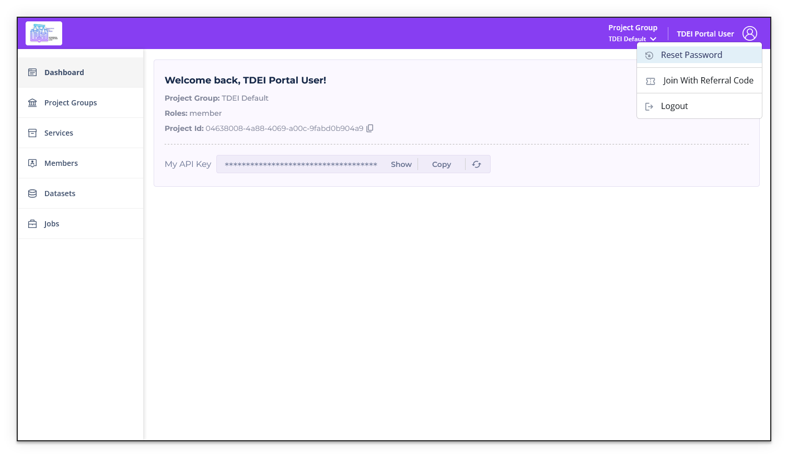Viewport: 788px width, 458px height.
Task: Regenerate the API key with the refresh icon
Action: pyautogui.click(x=476, y=164)
